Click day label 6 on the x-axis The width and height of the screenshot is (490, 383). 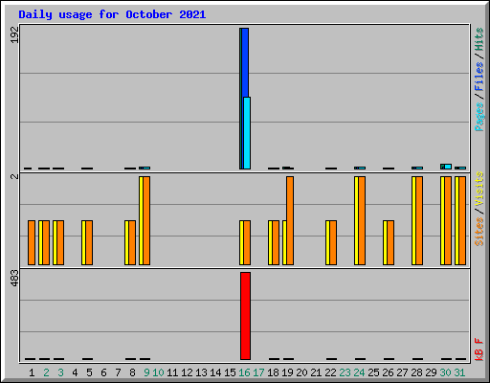(103, 372)
